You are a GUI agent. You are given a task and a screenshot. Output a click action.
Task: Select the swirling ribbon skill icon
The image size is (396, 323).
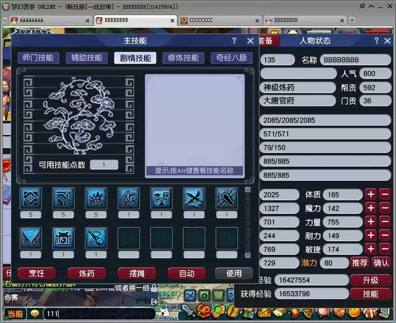96,238
